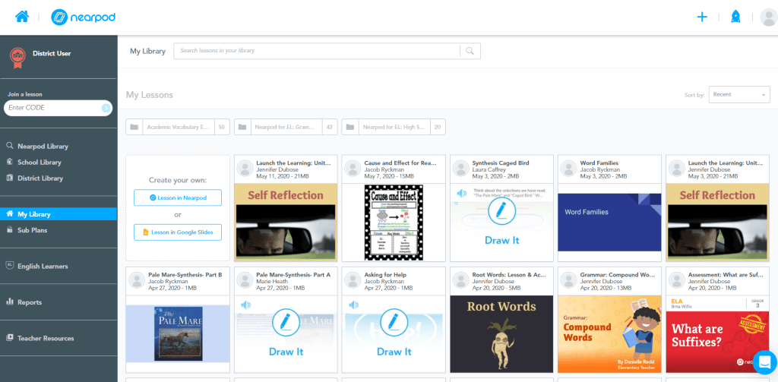Image resolution: width=778 pixels, height=382 pixels.
Task: Click the search magnifier icon
Action: point(470,51)
